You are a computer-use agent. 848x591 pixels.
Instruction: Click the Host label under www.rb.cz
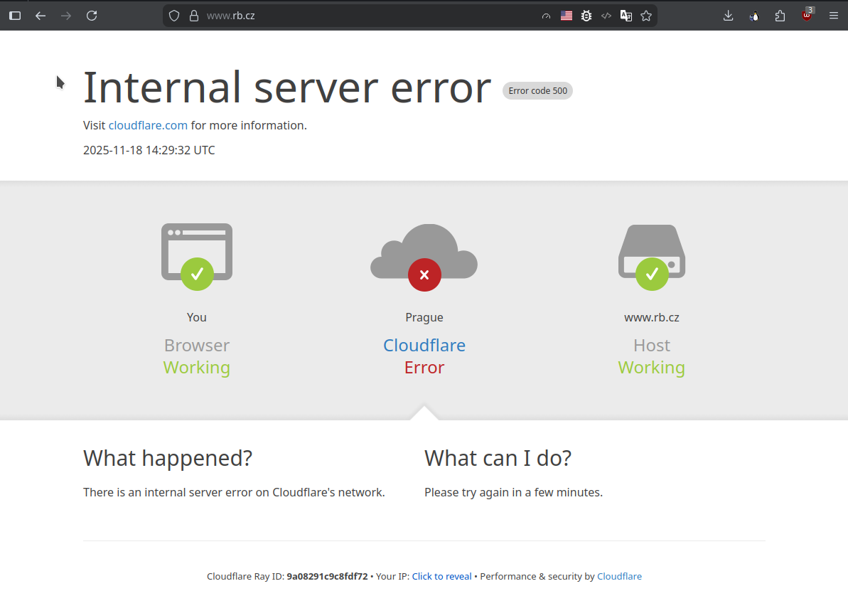652,346
